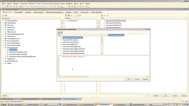
Task: Click down arrow of dialog fields list scrollbar
Action: [101, 54]
